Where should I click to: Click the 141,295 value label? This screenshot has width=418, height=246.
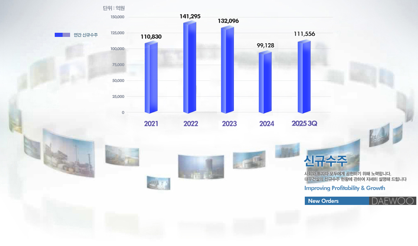tap(190, 16)
